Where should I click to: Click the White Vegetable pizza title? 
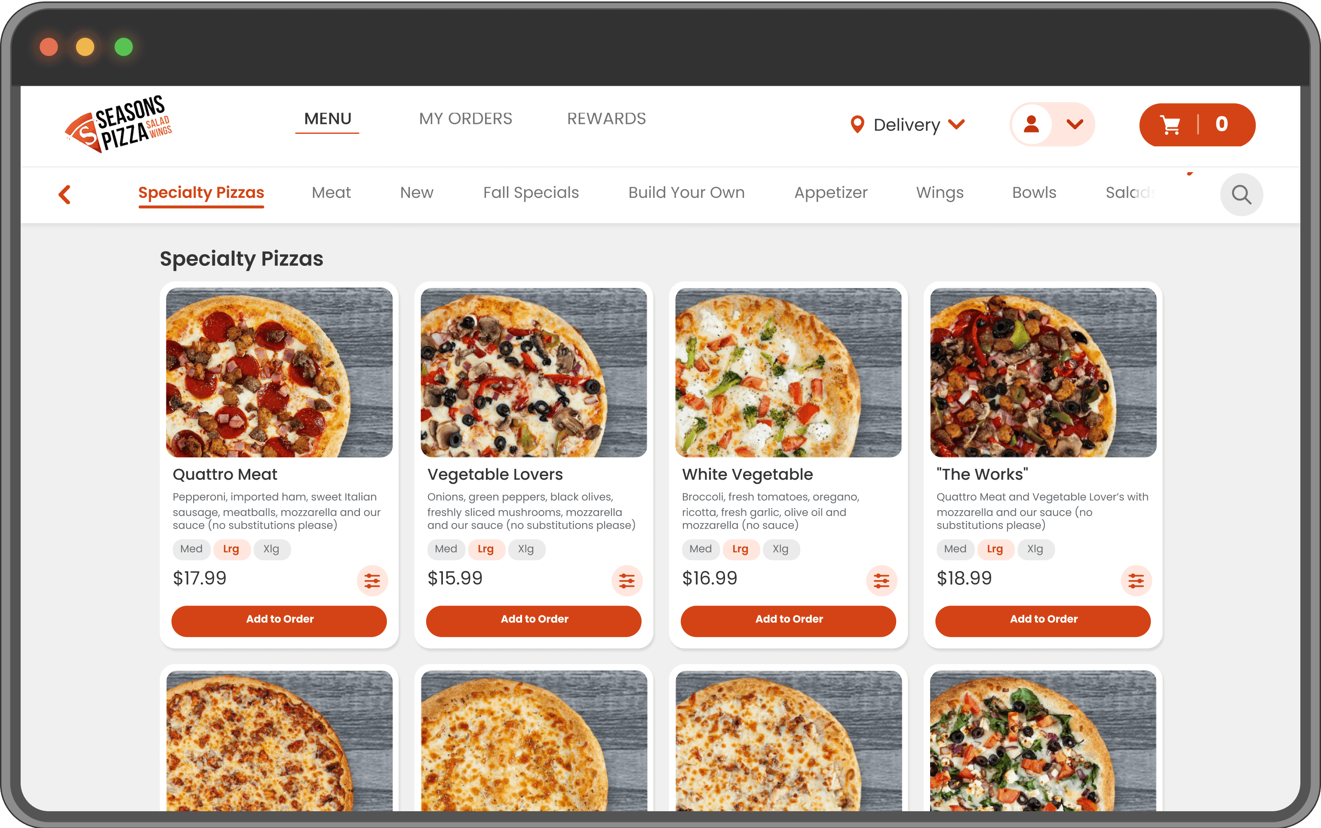(747, 474)
